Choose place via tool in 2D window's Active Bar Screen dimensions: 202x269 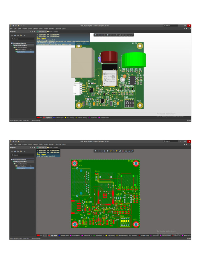pyautogui.click(x=117, y=151)
